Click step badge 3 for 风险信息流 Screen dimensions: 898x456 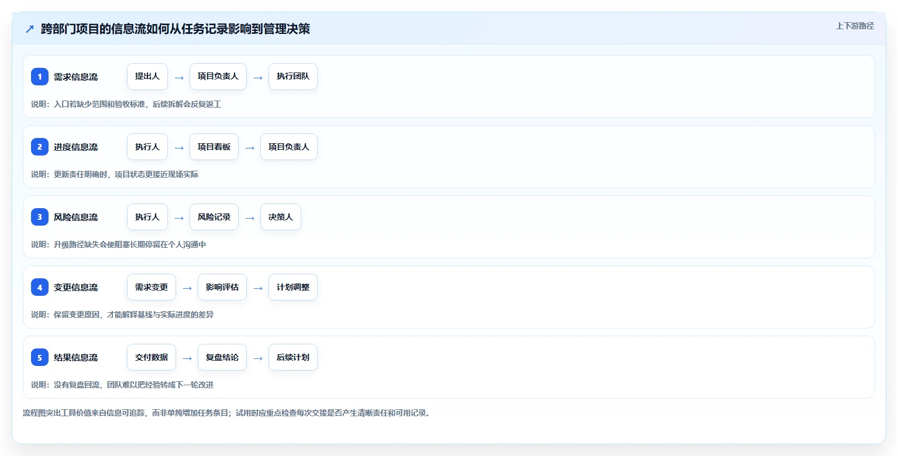(x=40, y=217)
